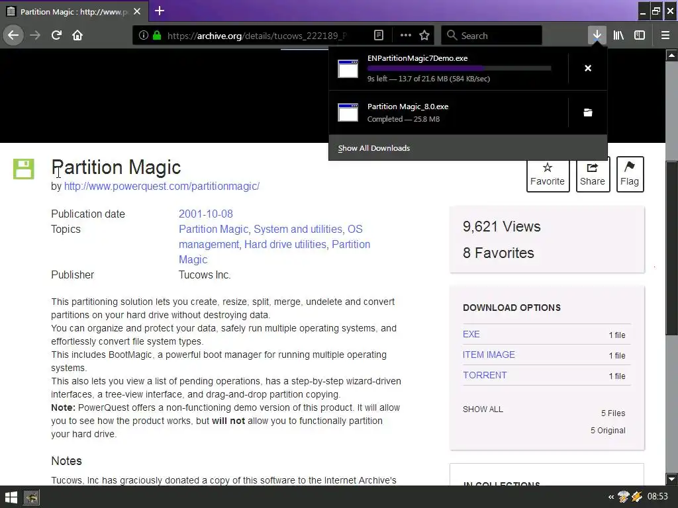
Task: Open page actions three-dot menu
Action: click(x=406, y=36)
